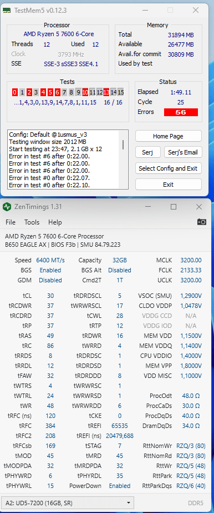The image size is (214, 513).
Task: Open the File menu in ZenTimings
Action: (11, 222)
